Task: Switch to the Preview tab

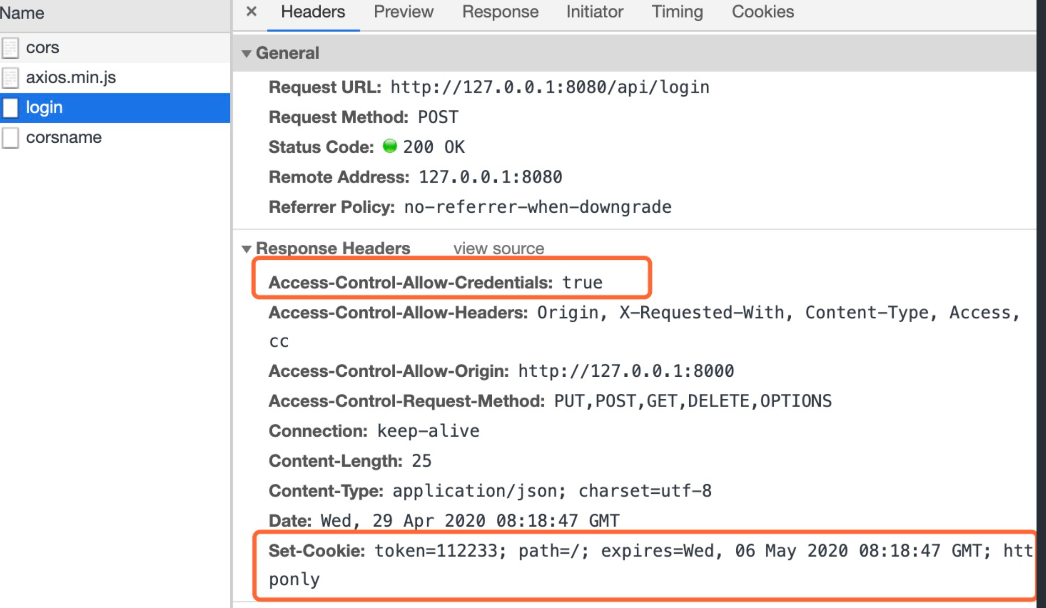Action: (x=403, y=12)
